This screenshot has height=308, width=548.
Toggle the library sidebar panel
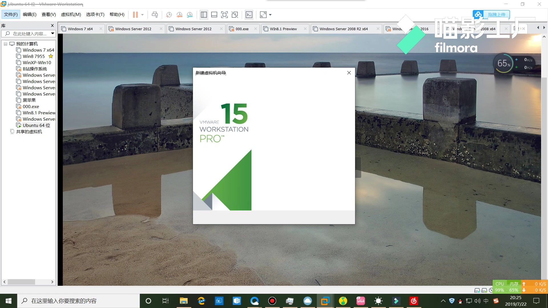(x=204, y=15)
